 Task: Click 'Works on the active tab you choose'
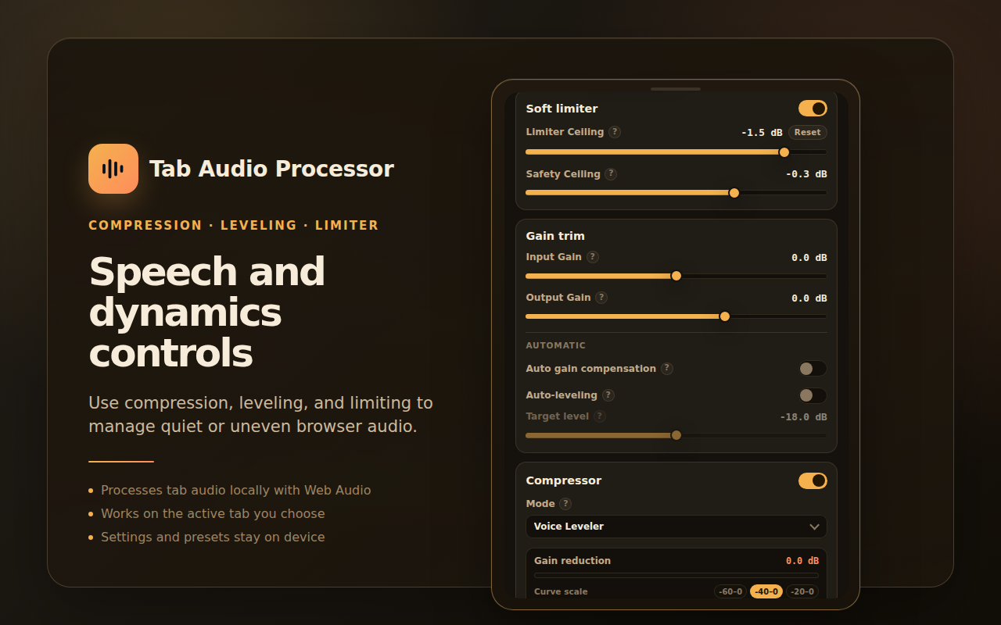coord(213,513)
